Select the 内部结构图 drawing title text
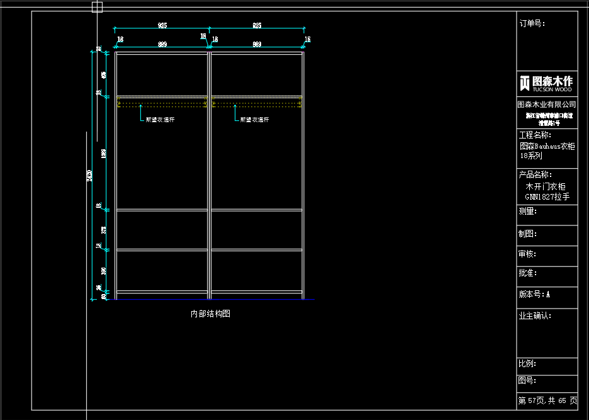This screenshot has width=589, height=420. pyautogui.click(x=210, y=314)
